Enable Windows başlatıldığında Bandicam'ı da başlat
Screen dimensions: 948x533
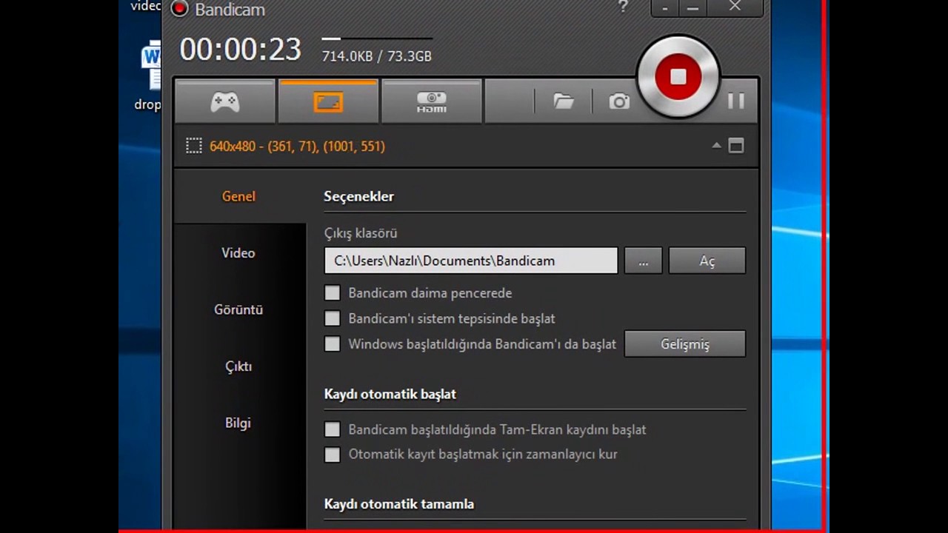[333, 344]
